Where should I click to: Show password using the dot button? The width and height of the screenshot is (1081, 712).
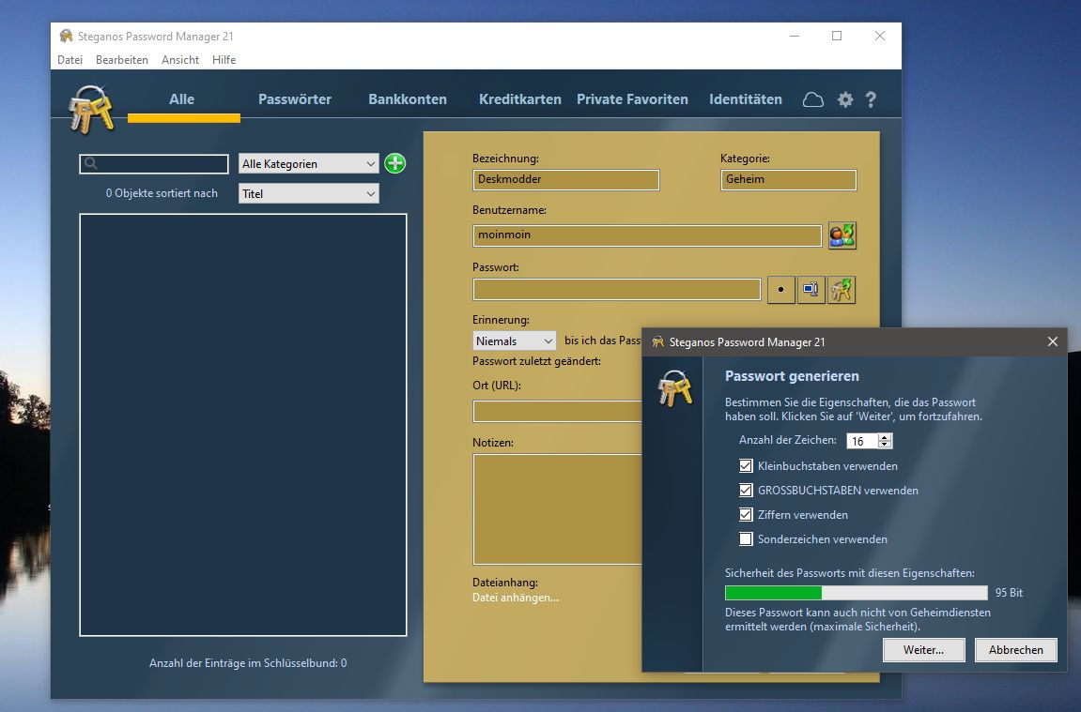click(780, 290)
